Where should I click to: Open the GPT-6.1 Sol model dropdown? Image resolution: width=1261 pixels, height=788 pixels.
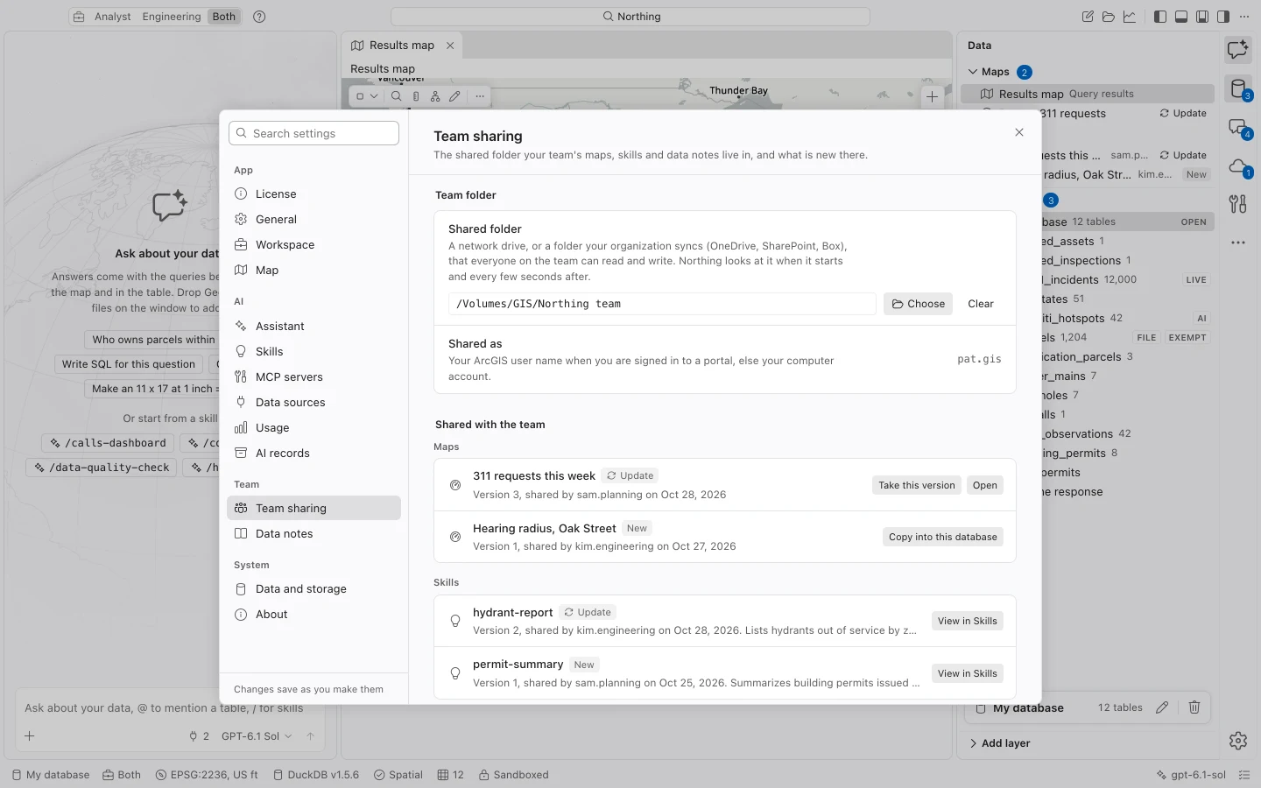pos(257,736)
